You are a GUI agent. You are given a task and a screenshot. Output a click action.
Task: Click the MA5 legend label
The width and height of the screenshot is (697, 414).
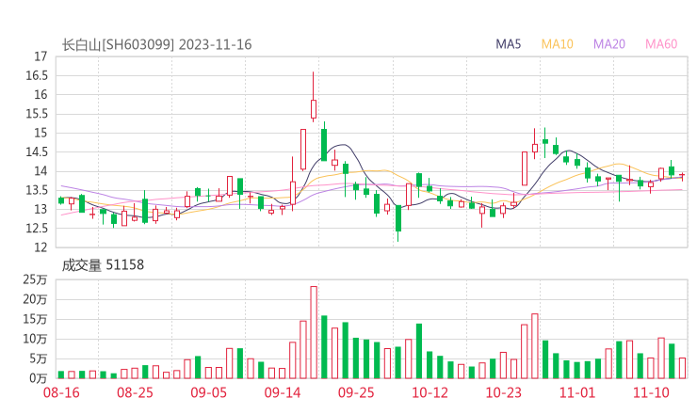point(508,44)
